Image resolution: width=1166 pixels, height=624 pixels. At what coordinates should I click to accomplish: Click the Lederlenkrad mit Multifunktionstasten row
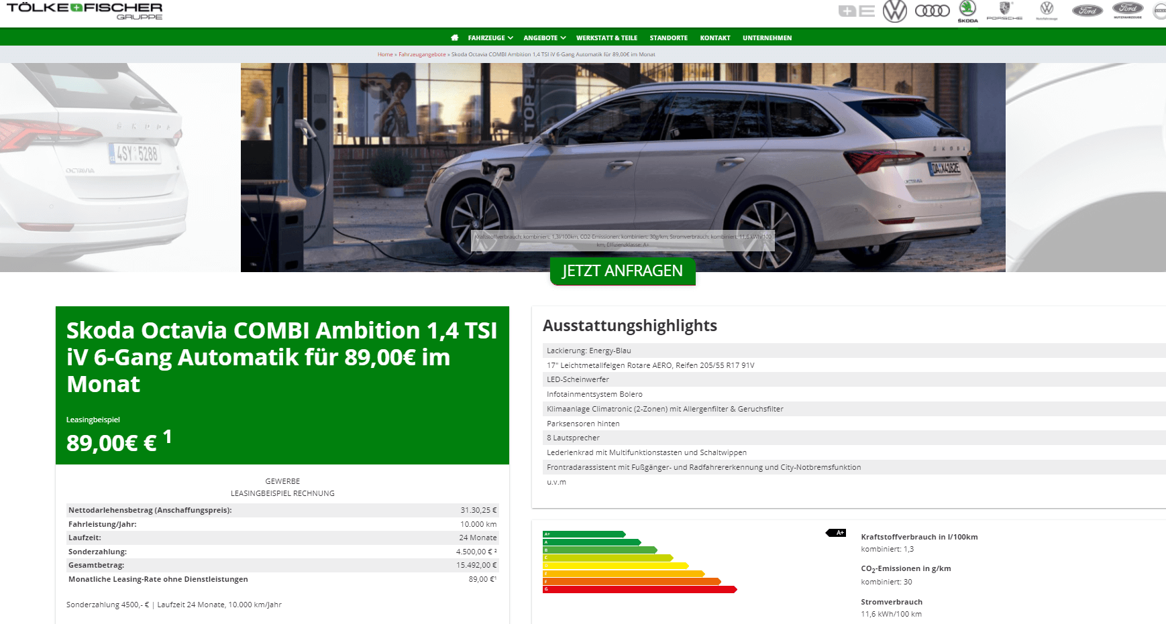click(854, 452)
